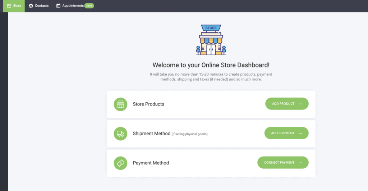
Task: Click the ADD PRODUCT button
Action: 287,104
